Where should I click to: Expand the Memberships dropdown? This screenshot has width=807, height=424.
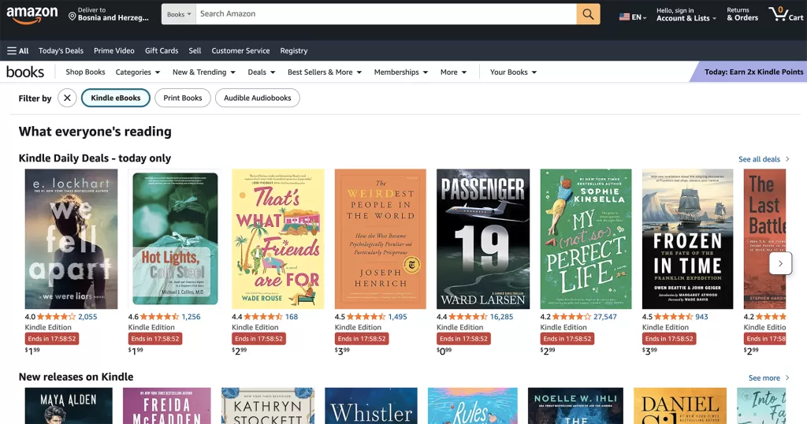(x=401, y=72)
